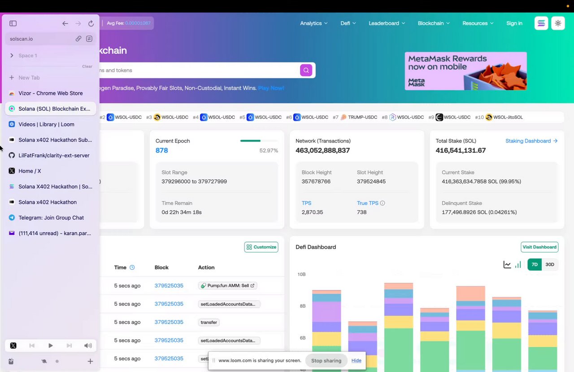Select the planet space icon
Viewport: 574px width, 372px height.
[44, 361]
